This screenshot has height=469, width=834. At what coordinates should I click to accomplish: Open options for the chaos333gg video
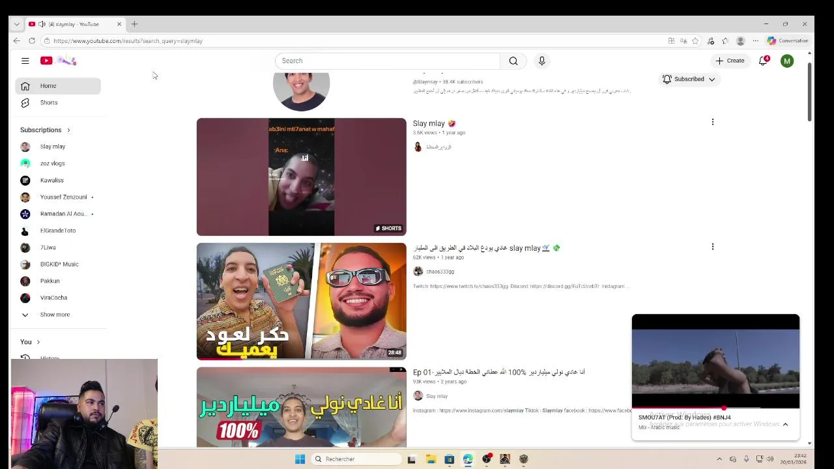click(x=713, y=246)
